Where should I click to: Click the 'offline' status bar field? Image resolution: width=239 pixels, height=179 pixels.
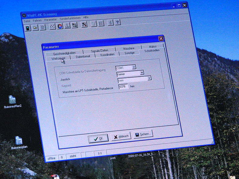(51, 158)
